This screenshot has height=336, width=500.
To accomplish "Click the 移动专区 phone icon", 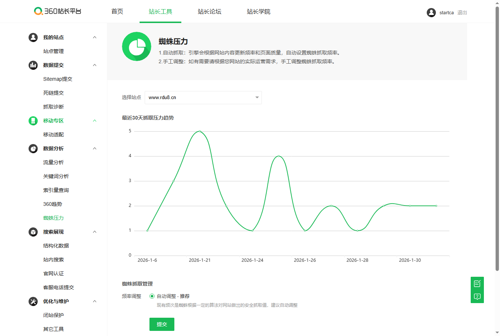I will click(x=33, y=121).
